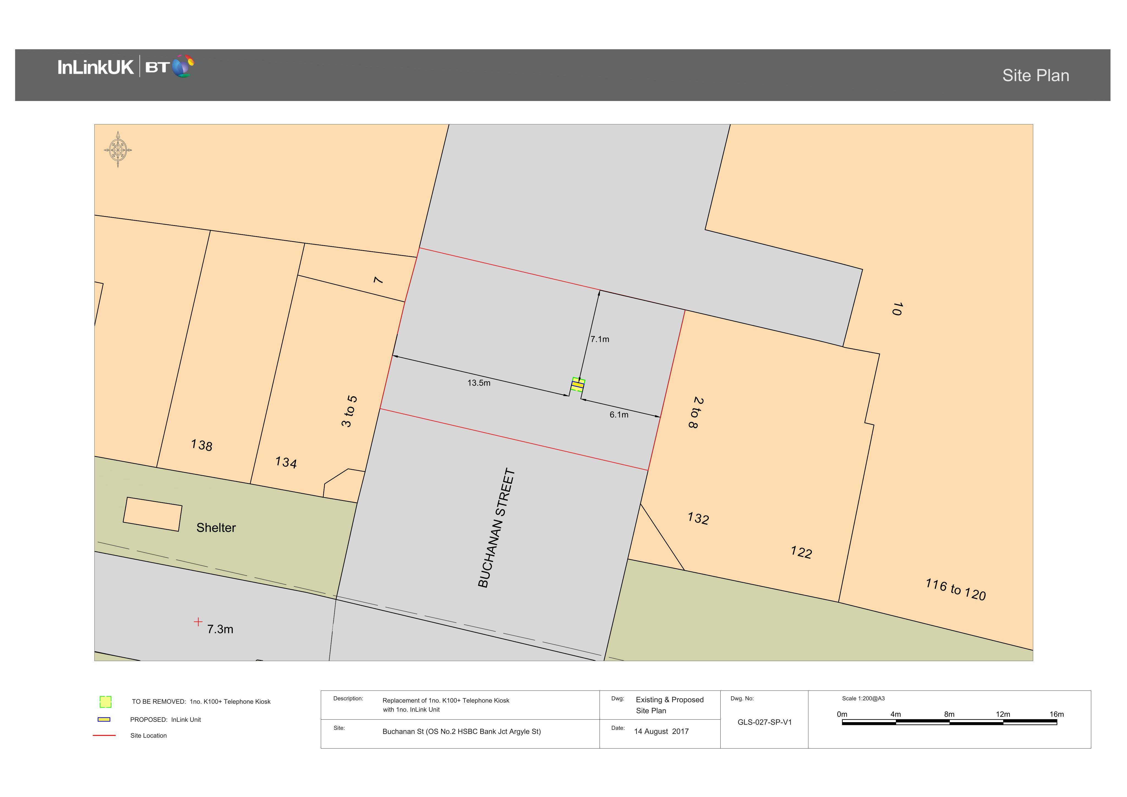Click the '13.5m' dimension label

[478, 383]
